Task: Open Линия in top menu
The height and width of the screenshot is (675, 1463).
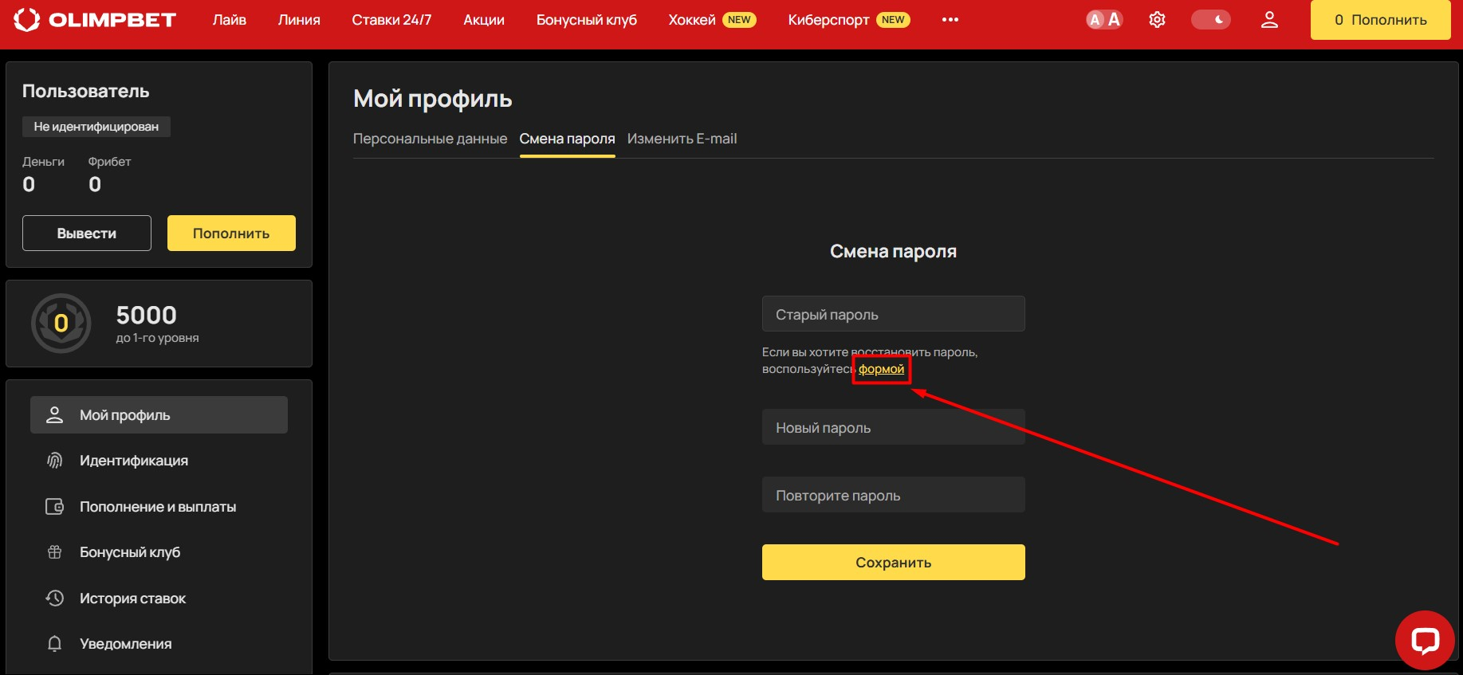Action: [299, 20]
